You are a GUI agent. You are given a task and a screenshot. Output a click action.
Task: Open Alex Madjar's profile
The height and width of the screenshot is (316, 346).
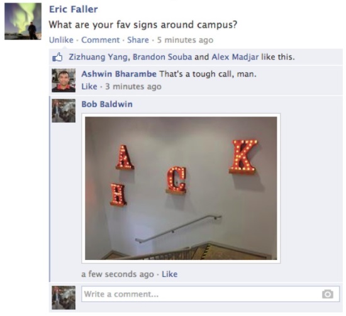pos(235,57)
